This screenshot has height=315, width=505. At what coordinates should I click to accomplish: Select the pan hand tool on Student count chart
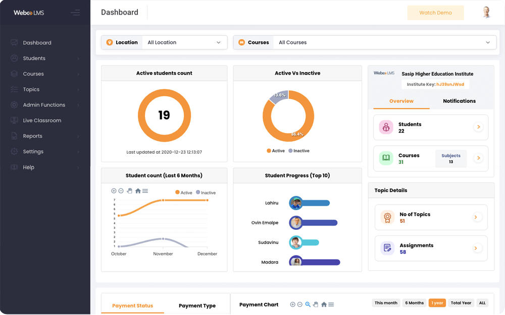129,191
